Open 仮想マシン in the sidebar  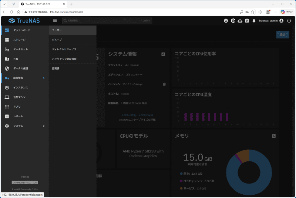(x=25, y=97)
